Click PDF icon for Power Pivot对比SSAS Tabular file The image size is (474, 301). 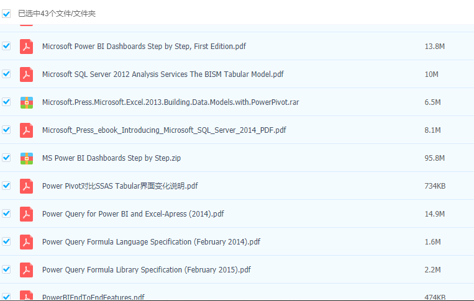click(x=26, y=186)
